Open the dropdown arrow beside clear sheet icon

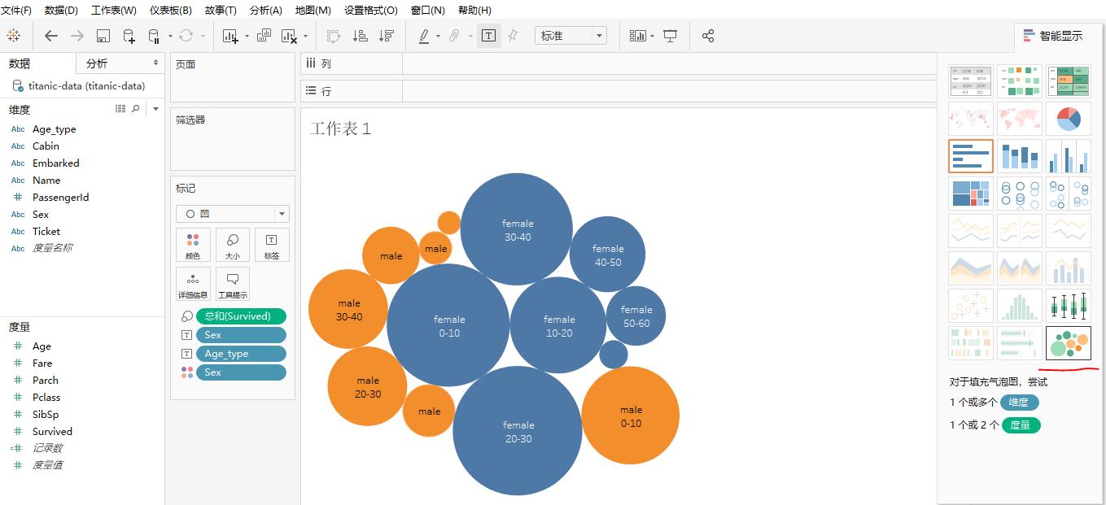(x=305, y=36)
